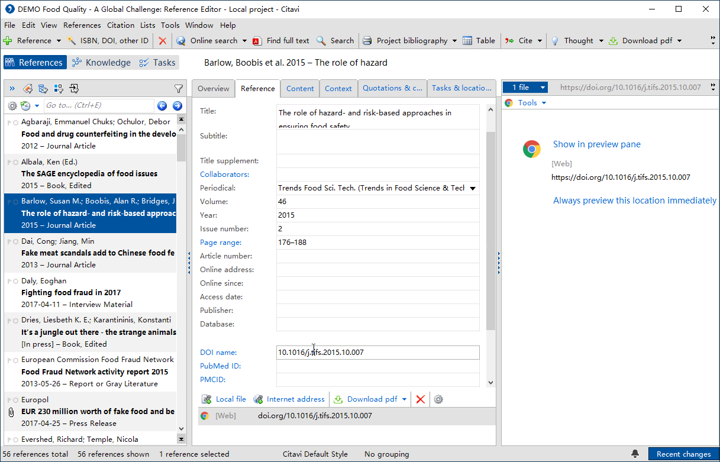The height and width of the screenshot is (462, 720).
Task: Remove location with red X below fields
Action: click(x=421, y=399)
